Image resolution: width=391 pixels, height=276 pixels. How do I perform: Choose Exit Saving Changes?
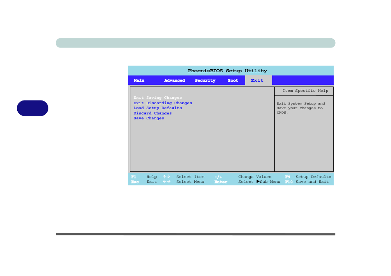(158, 98)
